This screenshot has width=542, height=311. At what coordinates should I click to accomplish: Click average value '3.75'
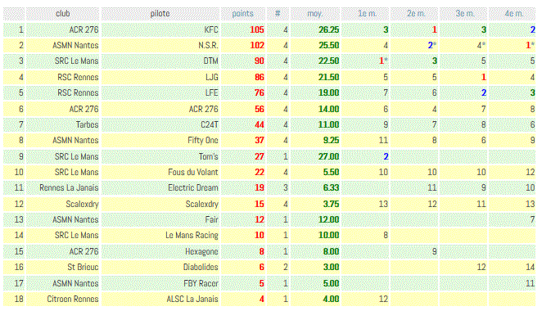click(x=331, y=204)
